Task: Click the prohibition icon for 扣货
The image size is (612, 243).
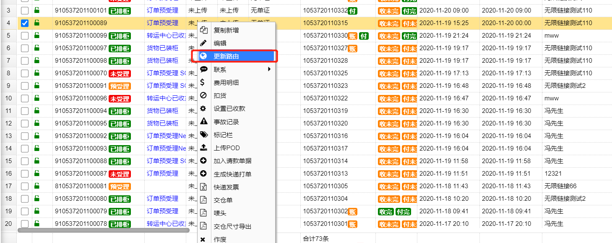Action: (203, 95)
